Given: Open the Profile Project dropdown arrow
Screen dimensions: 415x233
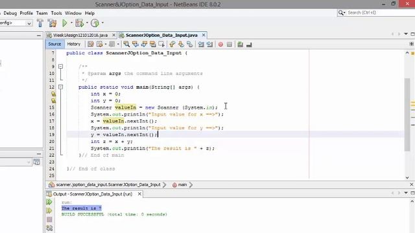Looking at the screenshot, I should pos(102,23).
